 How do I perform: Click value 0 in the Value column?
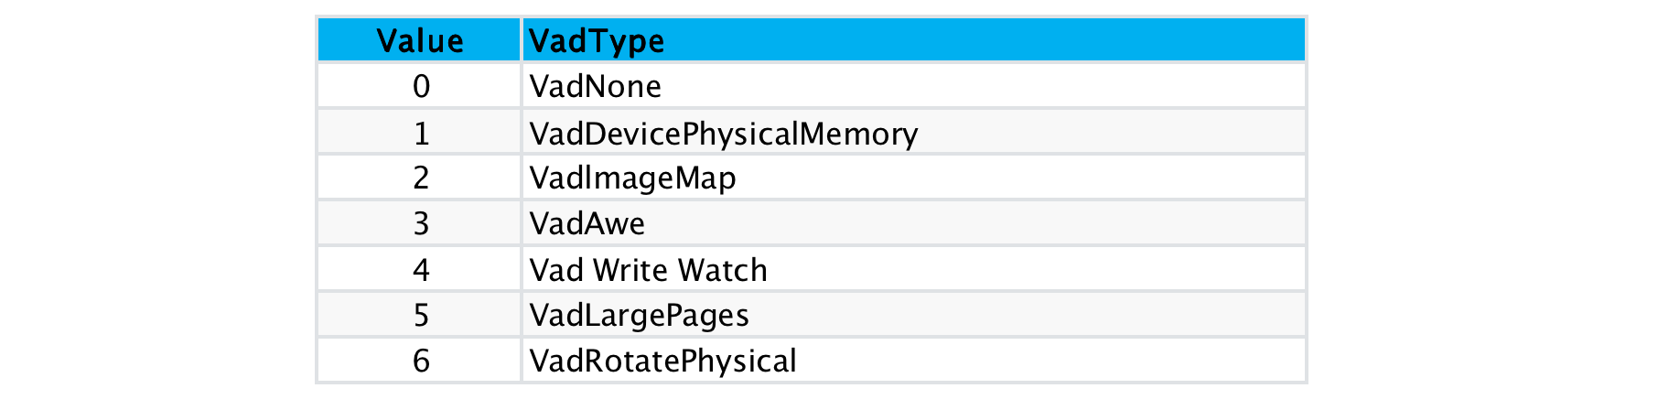[x=421, y=87]
